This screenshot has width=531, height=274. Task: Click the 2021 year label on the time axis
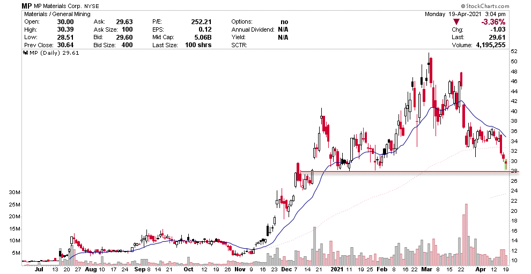pos(336,270)
